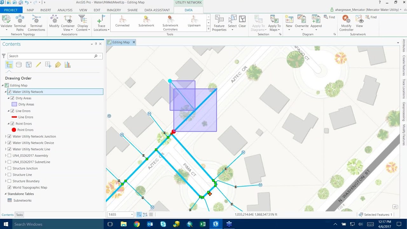Click the Contents search field

tap(51, 56)
